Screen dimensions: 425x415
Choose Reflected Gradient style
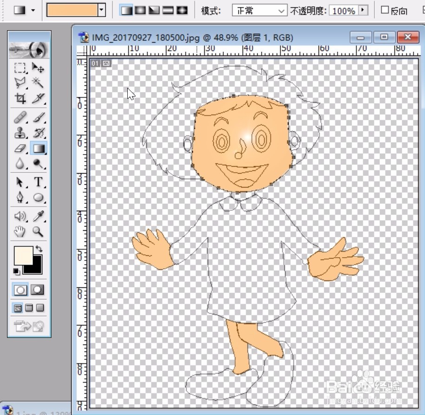pos(168,10)
